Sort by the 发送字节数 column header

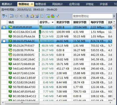click(64, 22)
